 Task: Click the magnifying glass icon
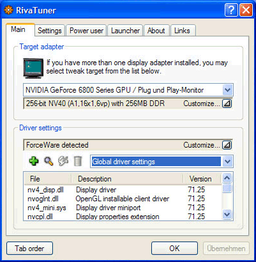point(49,161)
